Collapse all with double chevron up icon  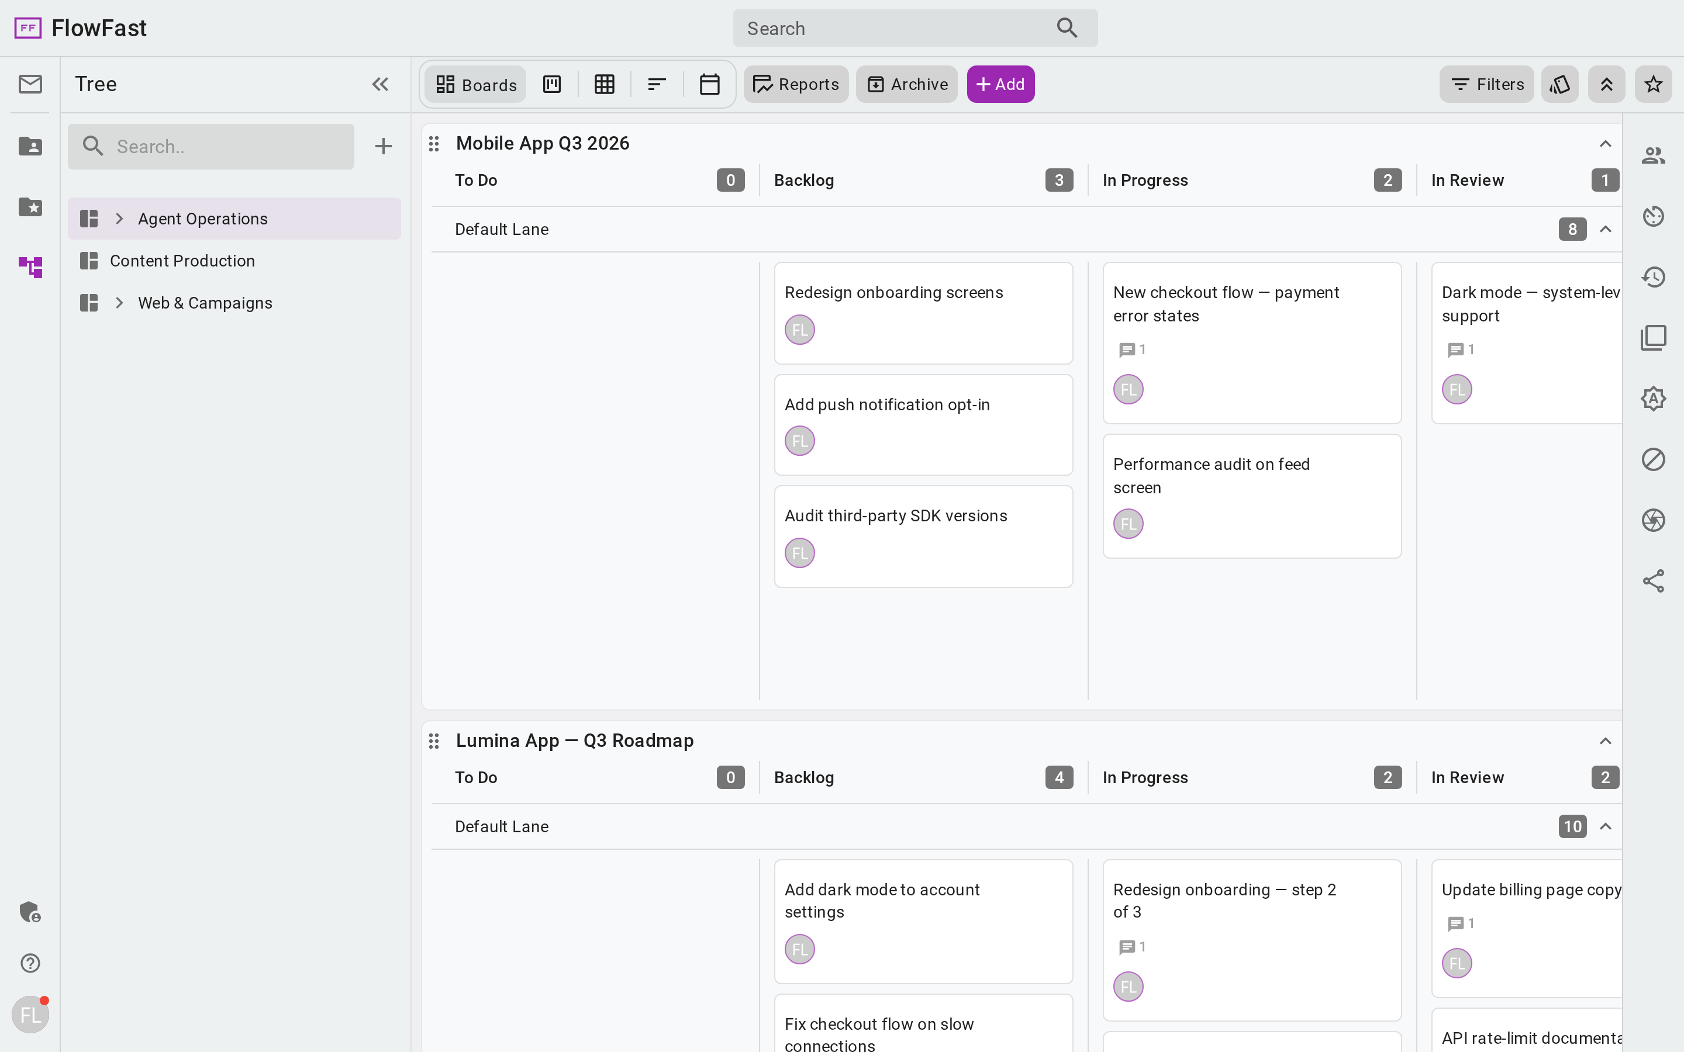pyautogui.click(x=1606, y=84)
